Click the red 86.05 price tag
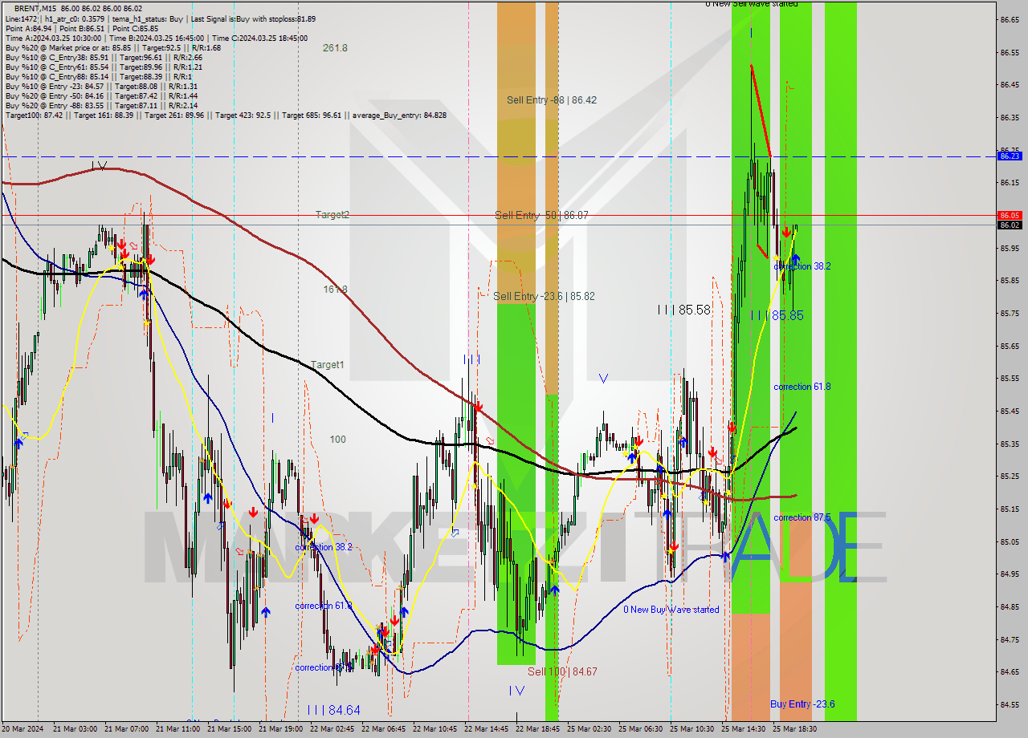This screenshot has width=1028, height=738. coord(1010,215)
